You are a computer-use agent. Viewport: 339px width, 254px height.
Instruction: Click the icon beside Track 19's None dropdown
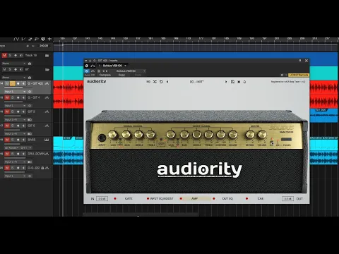(x=30, y=64)
